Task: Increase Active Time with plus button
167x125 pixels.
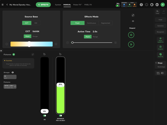Action: (115, 43)
